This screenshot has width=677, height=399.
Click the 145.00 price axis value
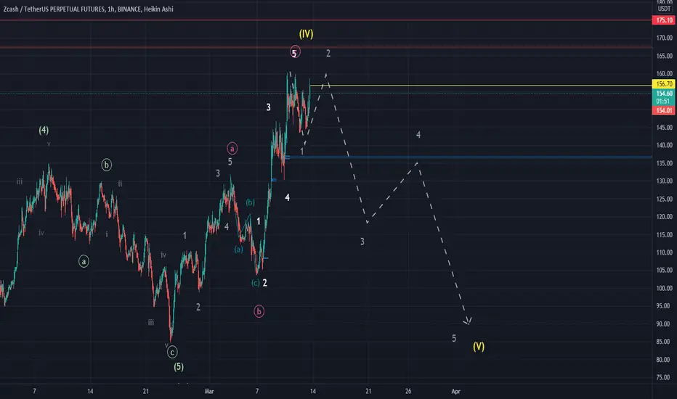pyautogui.click(x=664, y=127)
